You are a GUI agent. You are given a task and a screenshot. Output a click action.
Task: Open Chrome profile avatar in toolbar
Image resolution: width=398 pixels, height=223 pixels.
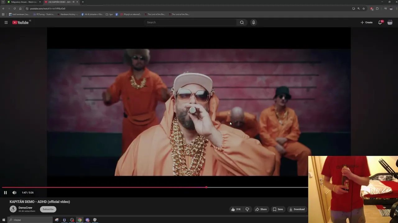click(391, 9)
